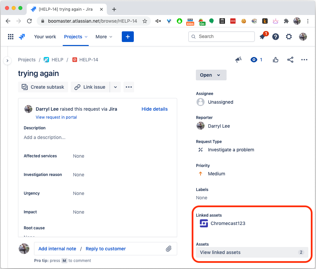Click the Chrome profile avatar in toolbar
This screenshot has height=269, width=316.
coord(297,21)
